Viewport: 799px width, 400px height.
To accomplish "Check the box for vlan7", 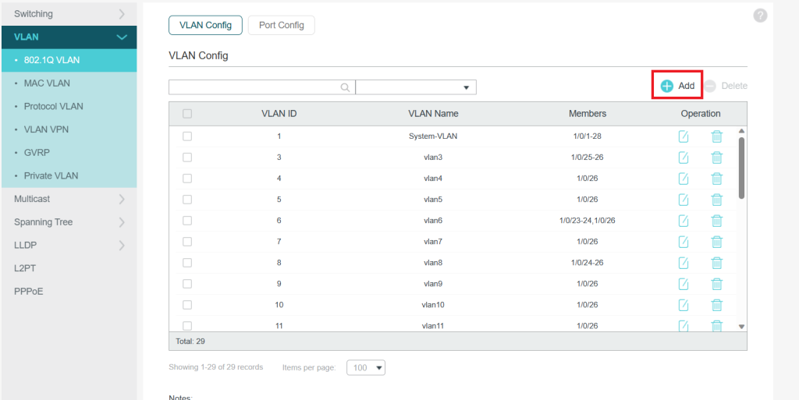I will click(187, 242).
